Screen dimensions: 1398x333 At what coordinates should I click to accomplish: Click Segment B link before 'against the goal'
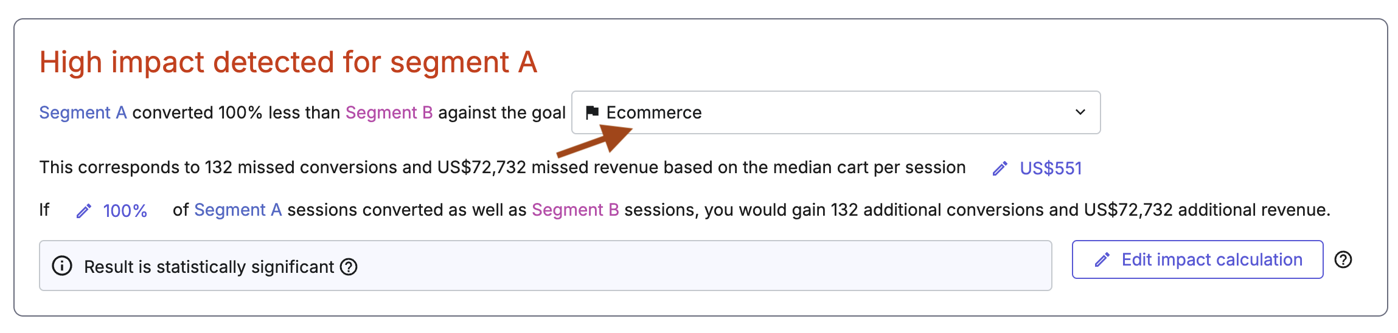389,112
